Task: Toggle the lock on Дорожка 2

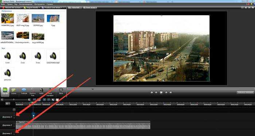Action: click(x=14, y=125)
